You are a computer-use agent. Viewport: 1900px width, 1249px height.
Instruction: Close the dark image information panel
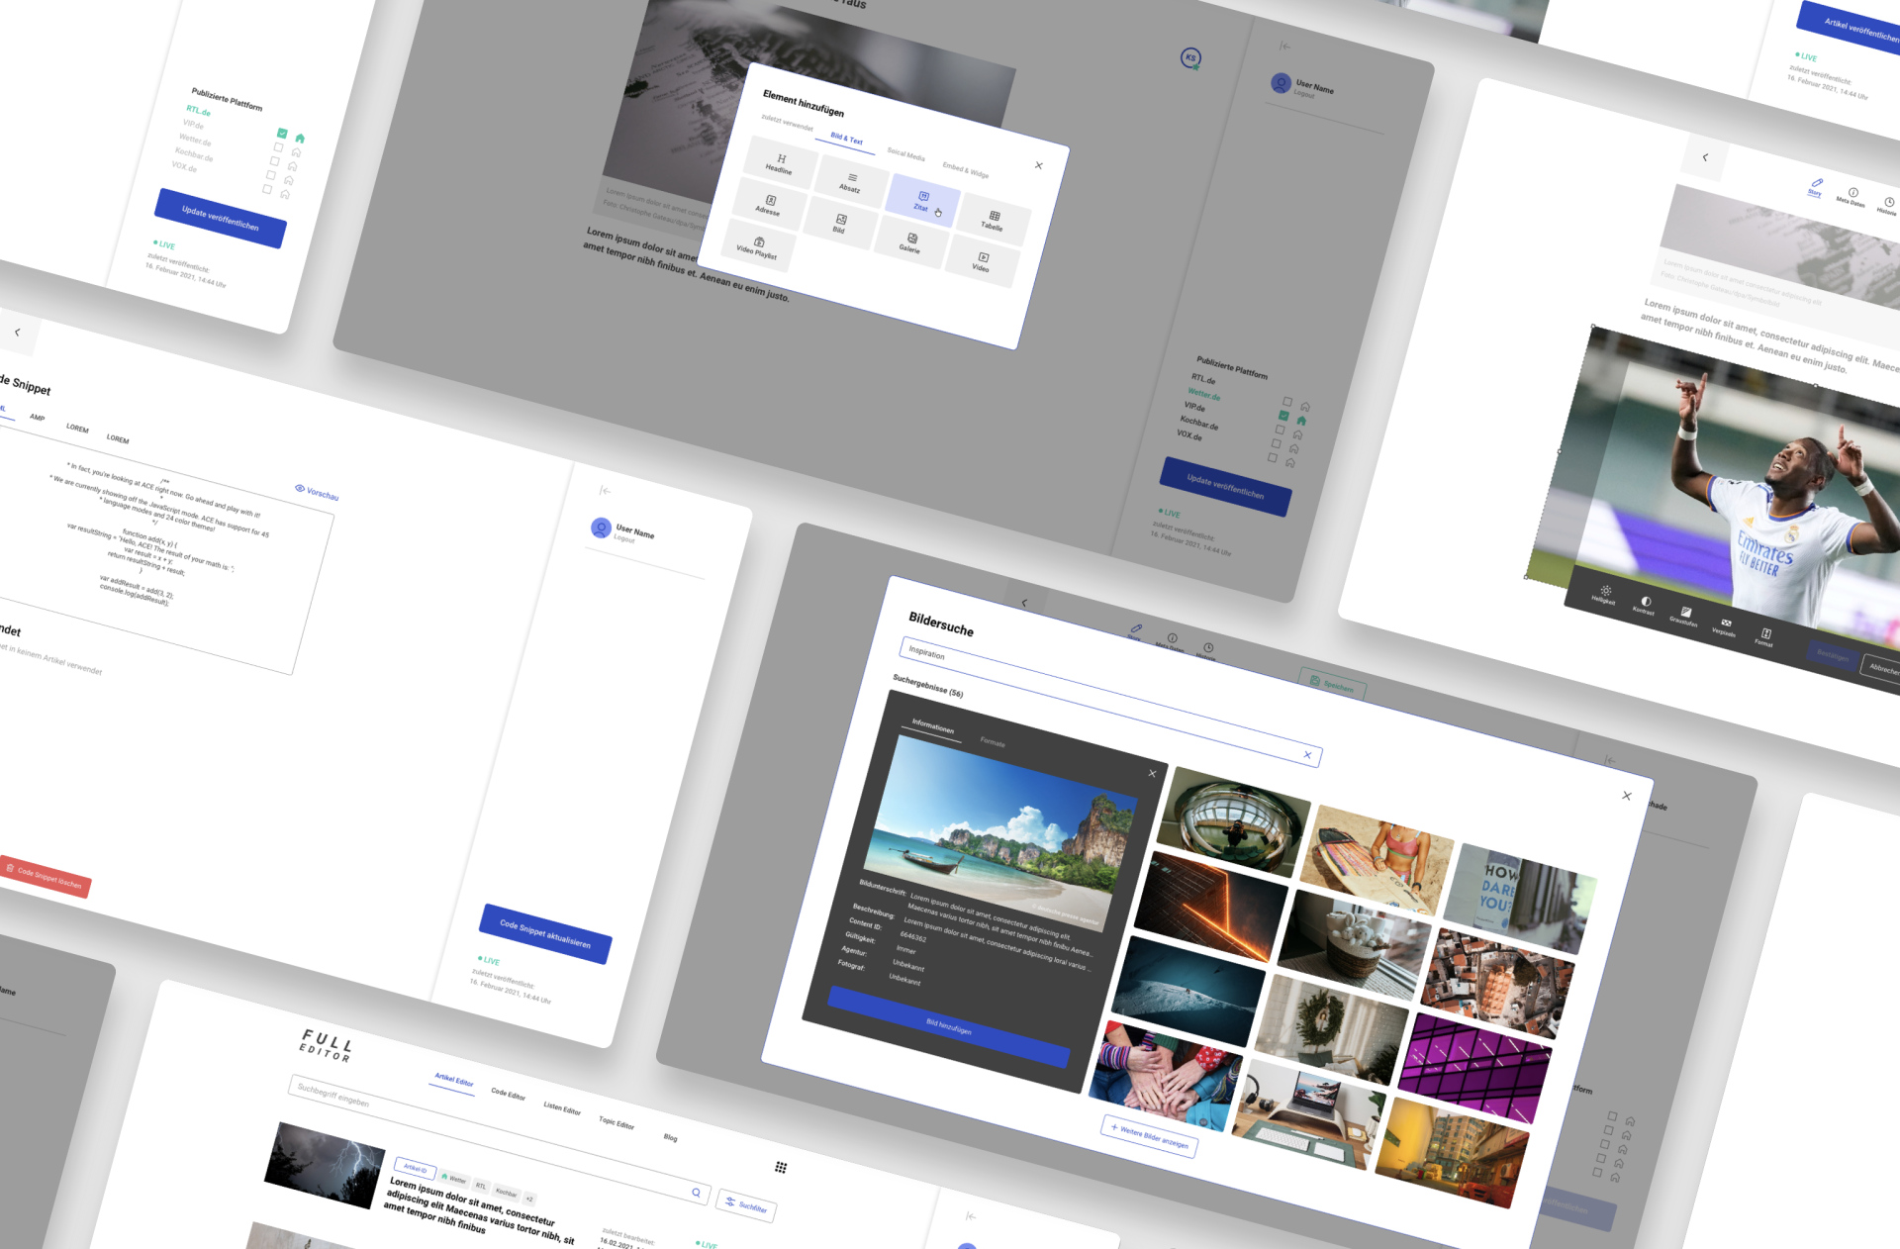click(x=1152, y=773)
